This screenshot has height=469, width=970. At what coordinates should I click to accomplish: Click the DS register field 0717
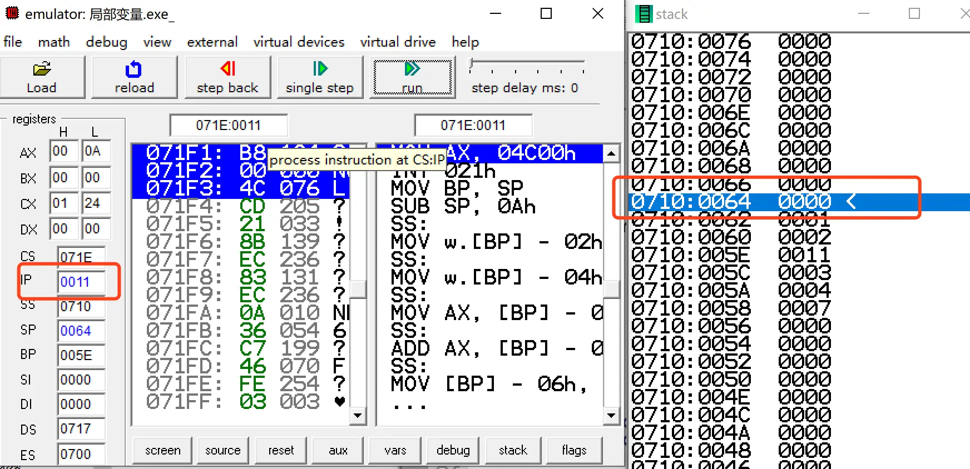[x=81, y=428]
